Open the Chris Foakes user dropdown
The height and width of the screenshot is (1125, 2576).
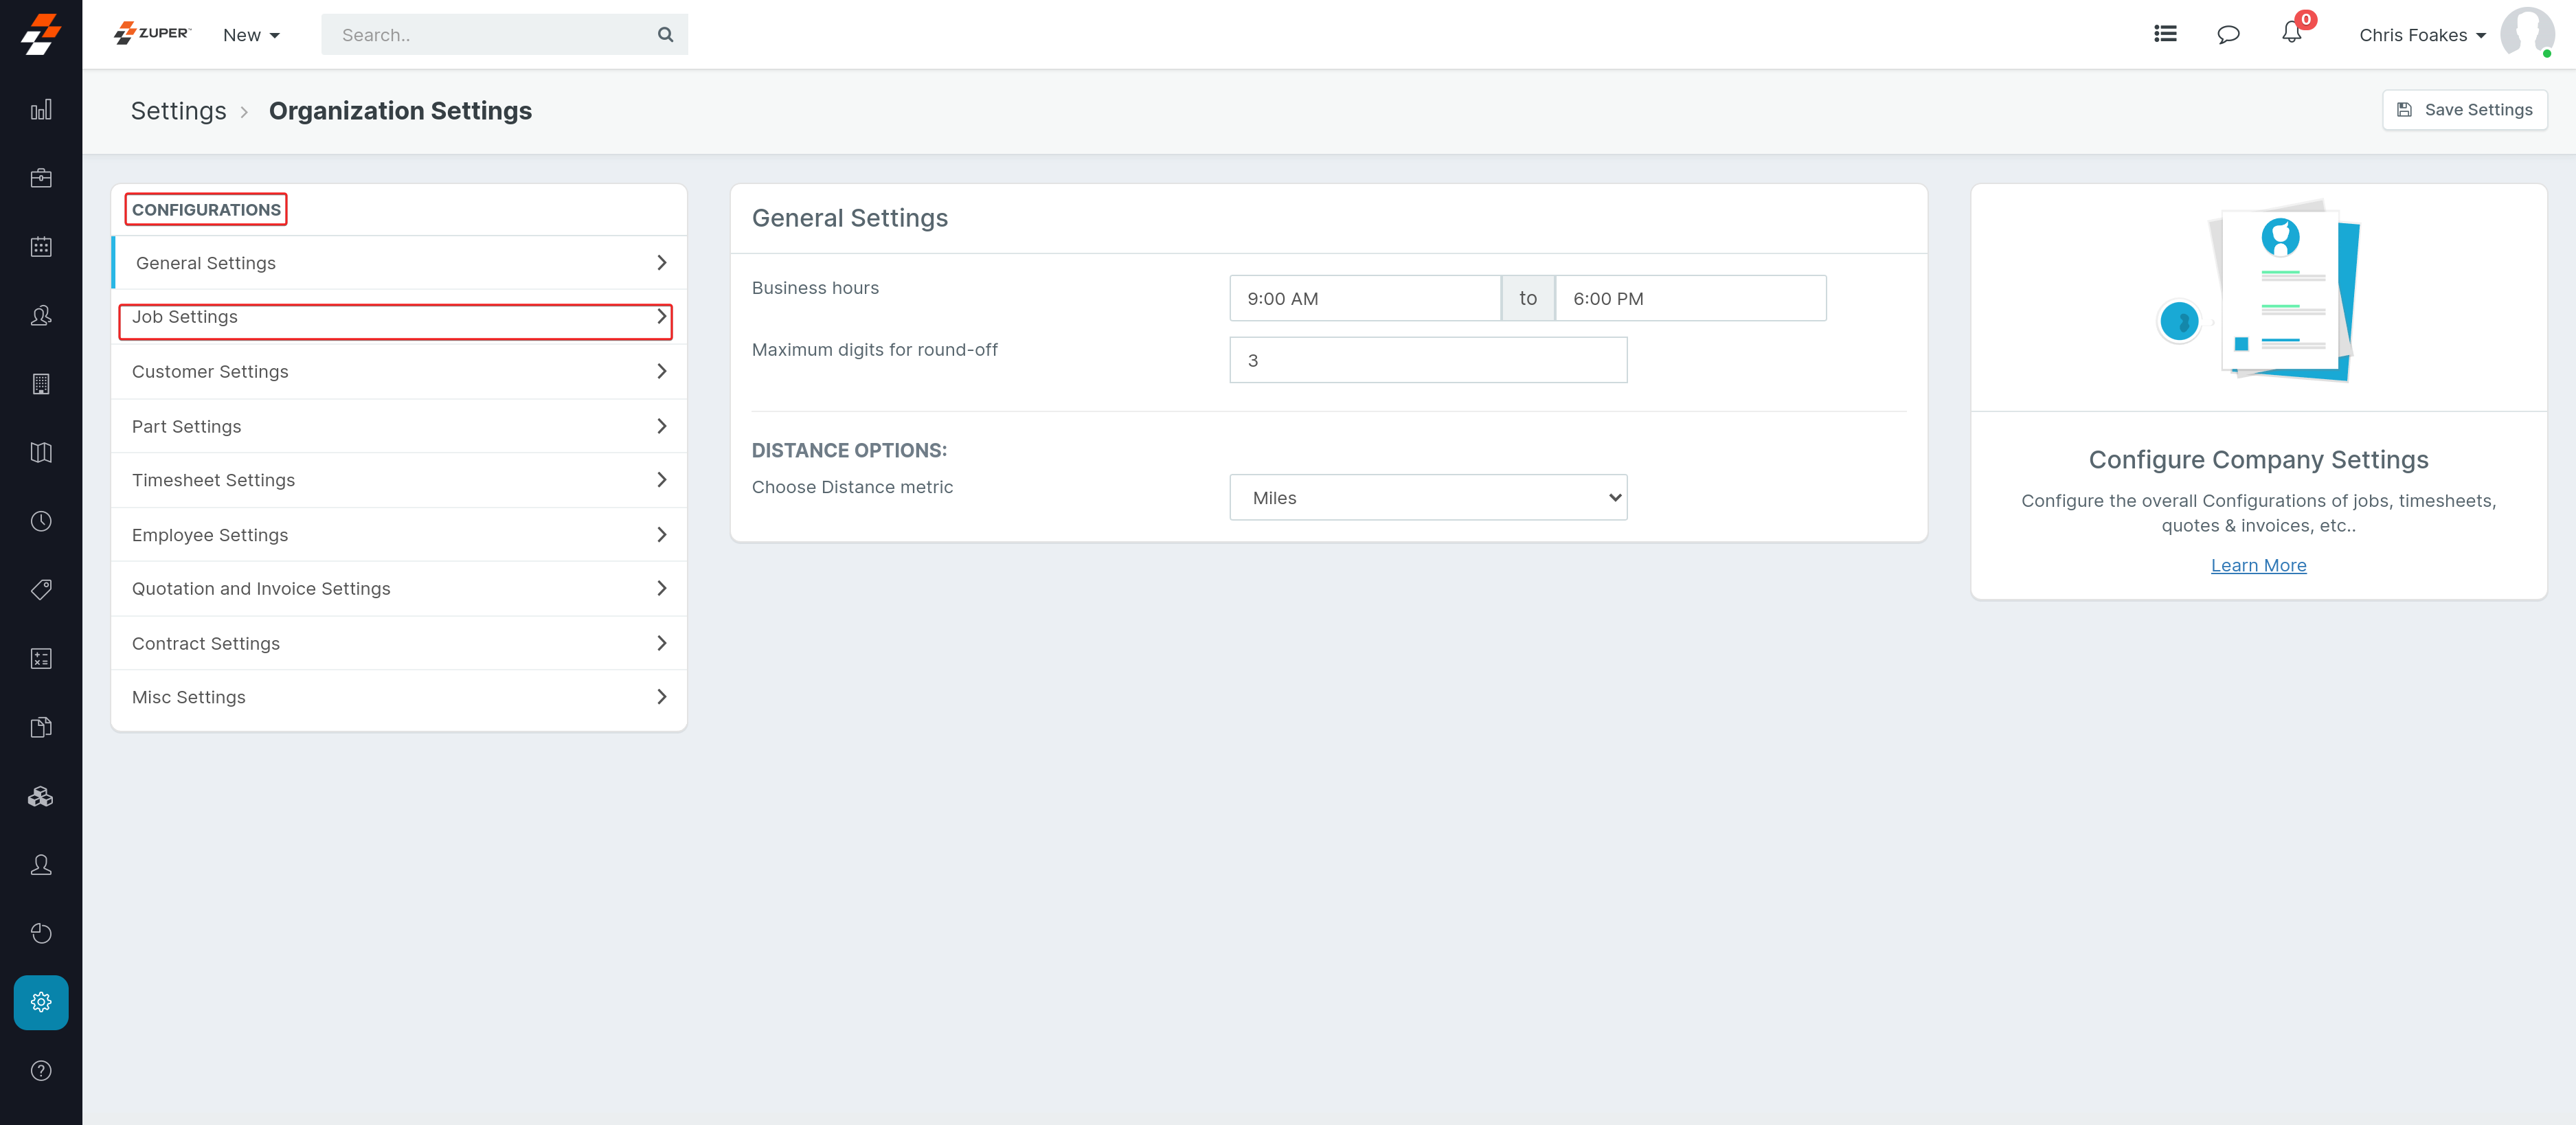coord(2421,35)
